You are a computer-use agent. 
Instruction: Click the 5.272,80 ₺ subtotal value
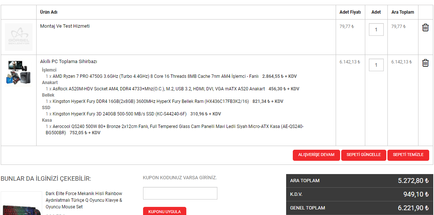[413, 181]
